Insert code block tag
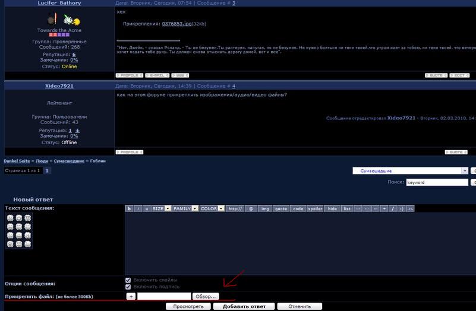 [x=298, y=209]
